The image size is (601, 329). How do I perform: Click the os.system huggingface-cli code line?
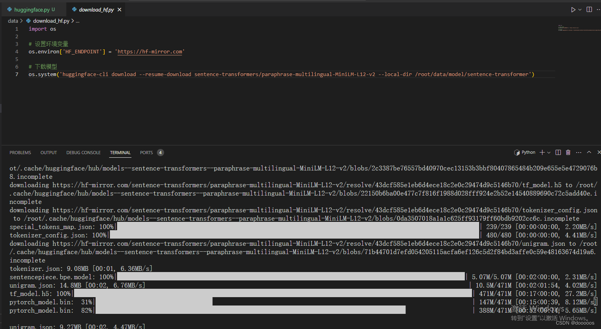281,74
